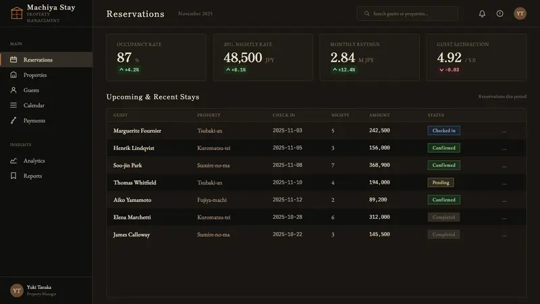Click the Status column header
The image size is (540, 304).
[436, 115]
